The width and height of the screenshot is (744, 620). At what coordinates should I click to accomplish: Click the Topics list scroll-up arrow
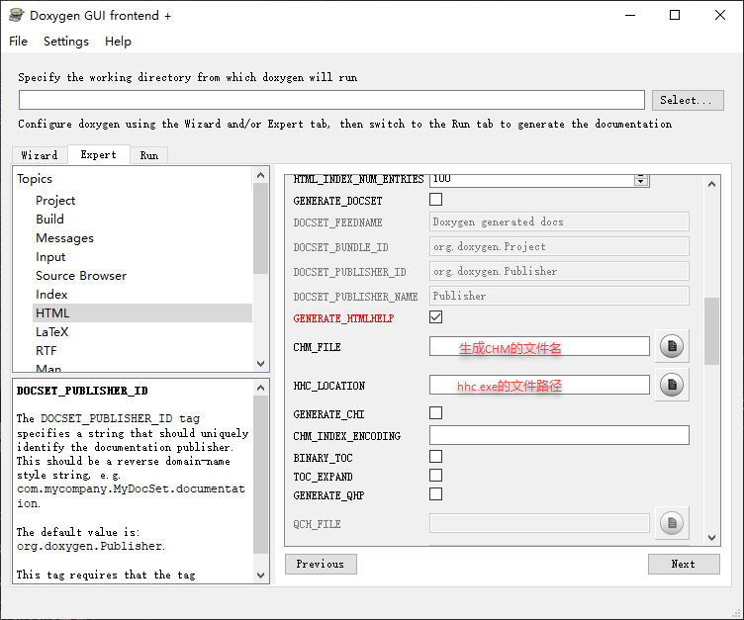[x=260, y=175]
